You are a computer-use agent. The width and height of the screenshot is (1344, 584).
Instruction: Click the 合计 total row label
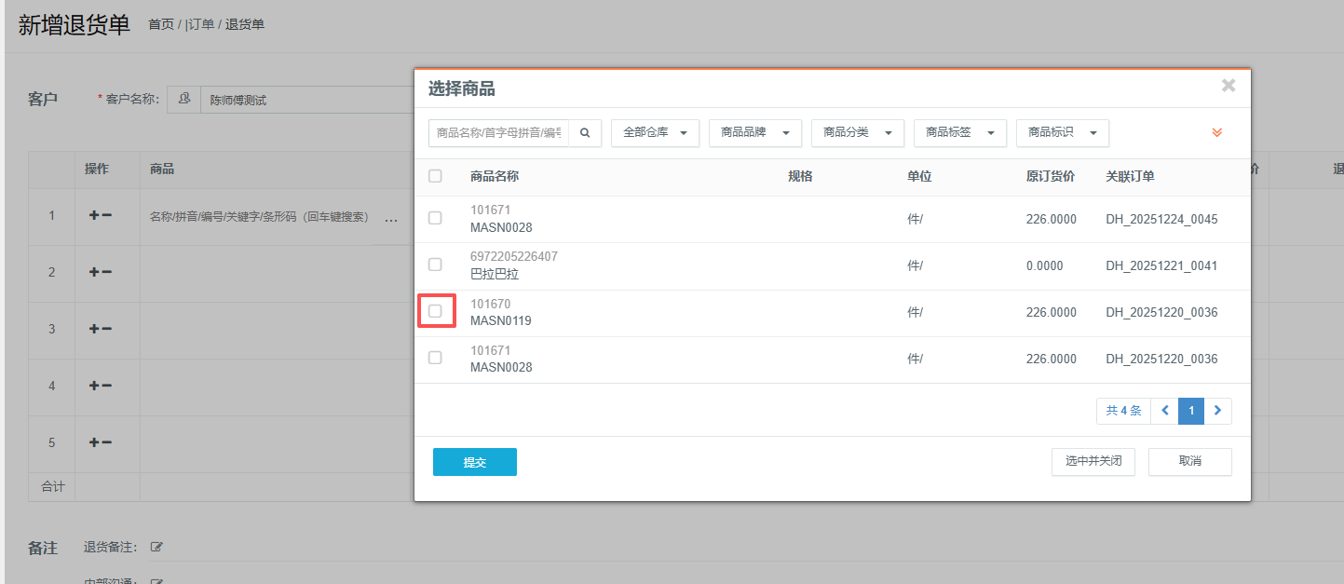[53, 486]
